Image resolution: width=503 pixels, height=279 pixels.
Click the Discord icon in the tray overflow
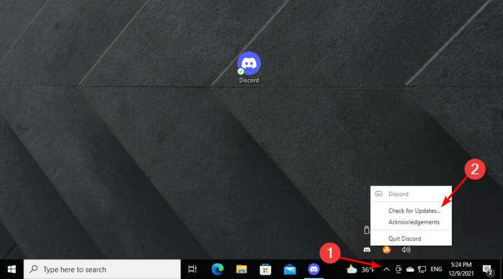pyautogui.click(x=367, y=249)
